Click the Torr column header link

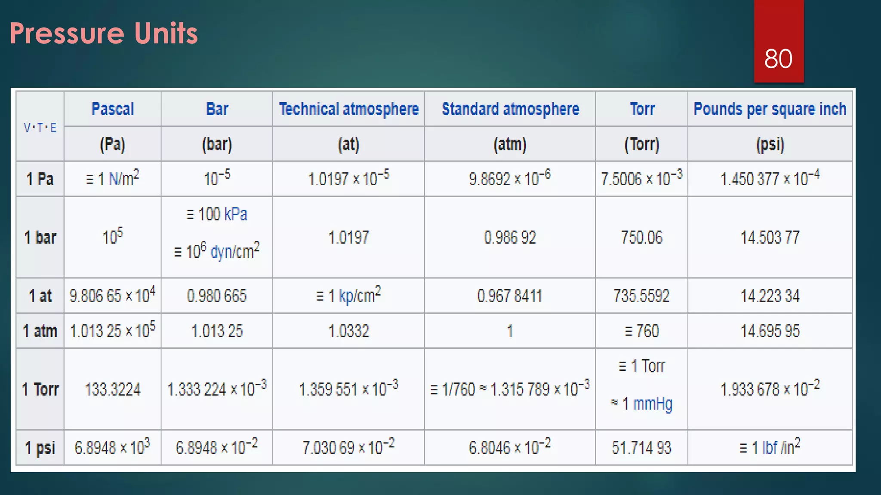click(x=642, y=109)
